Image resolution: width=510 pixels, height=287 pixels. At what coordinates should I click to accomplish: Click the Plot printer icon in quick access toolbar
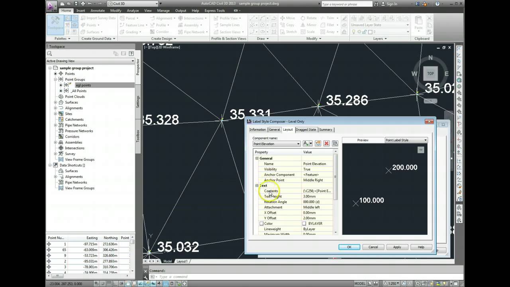[x=83, y=4]
